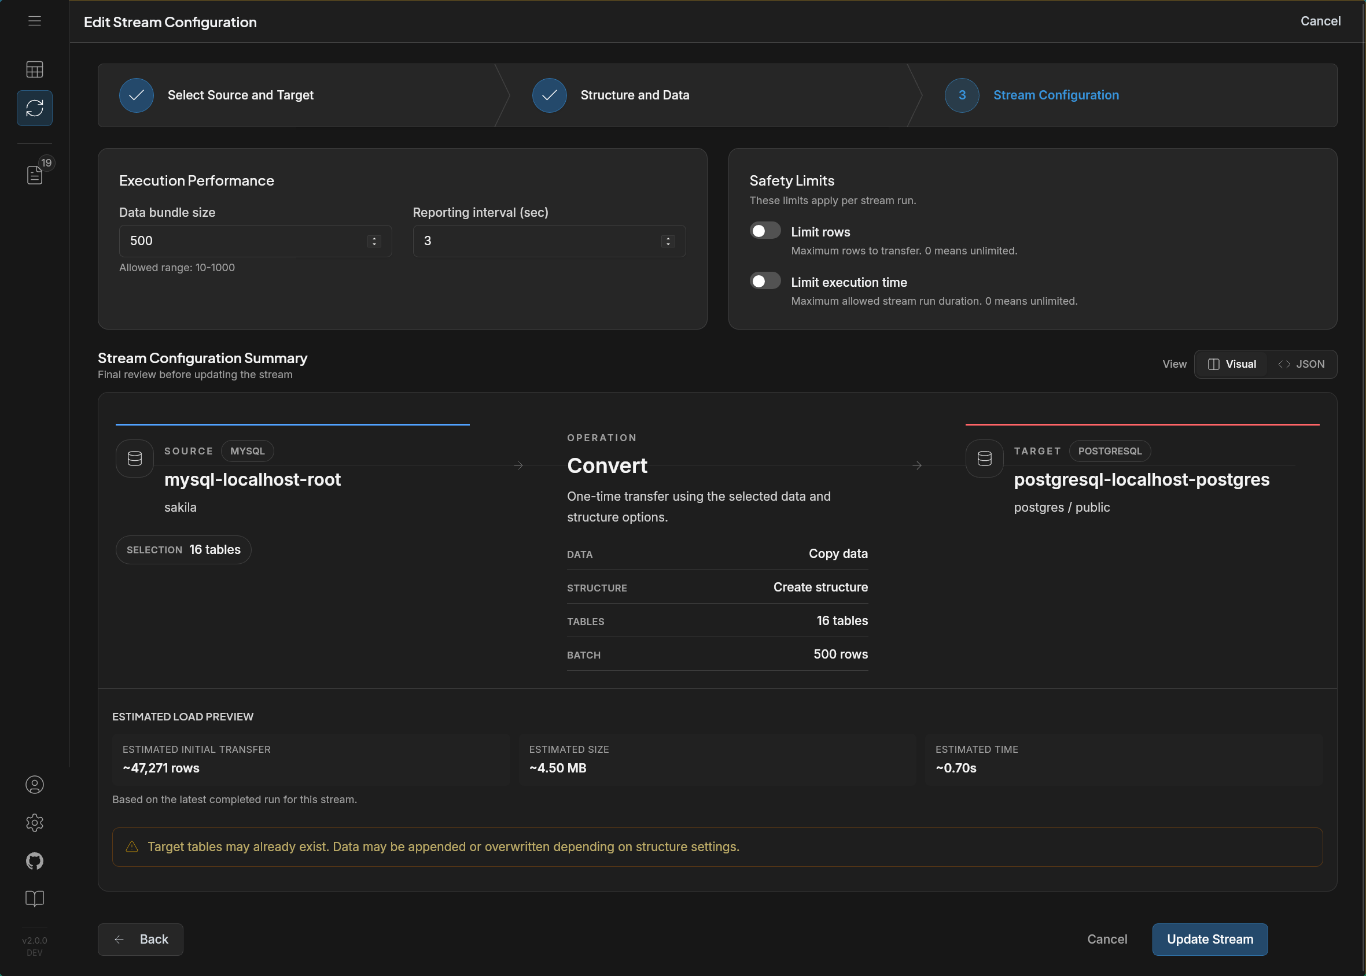Go to Structure and Data step
This screenshot has height=976, width=1366.
coord(635,95)
